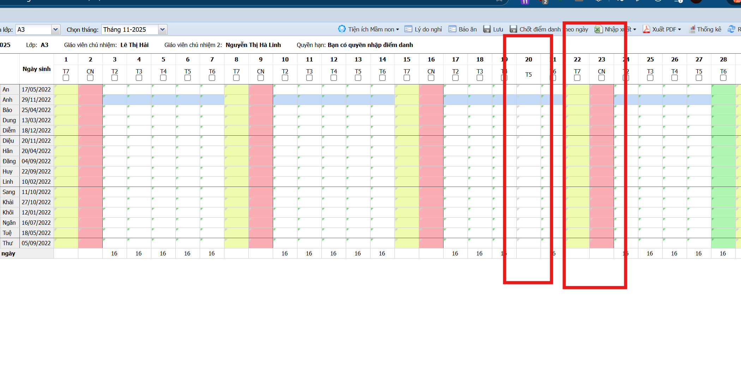Viewport: 741px width, 383px height.
Task: Tick the checkbox for day 7 (T6)
Action: click(212, 78)
